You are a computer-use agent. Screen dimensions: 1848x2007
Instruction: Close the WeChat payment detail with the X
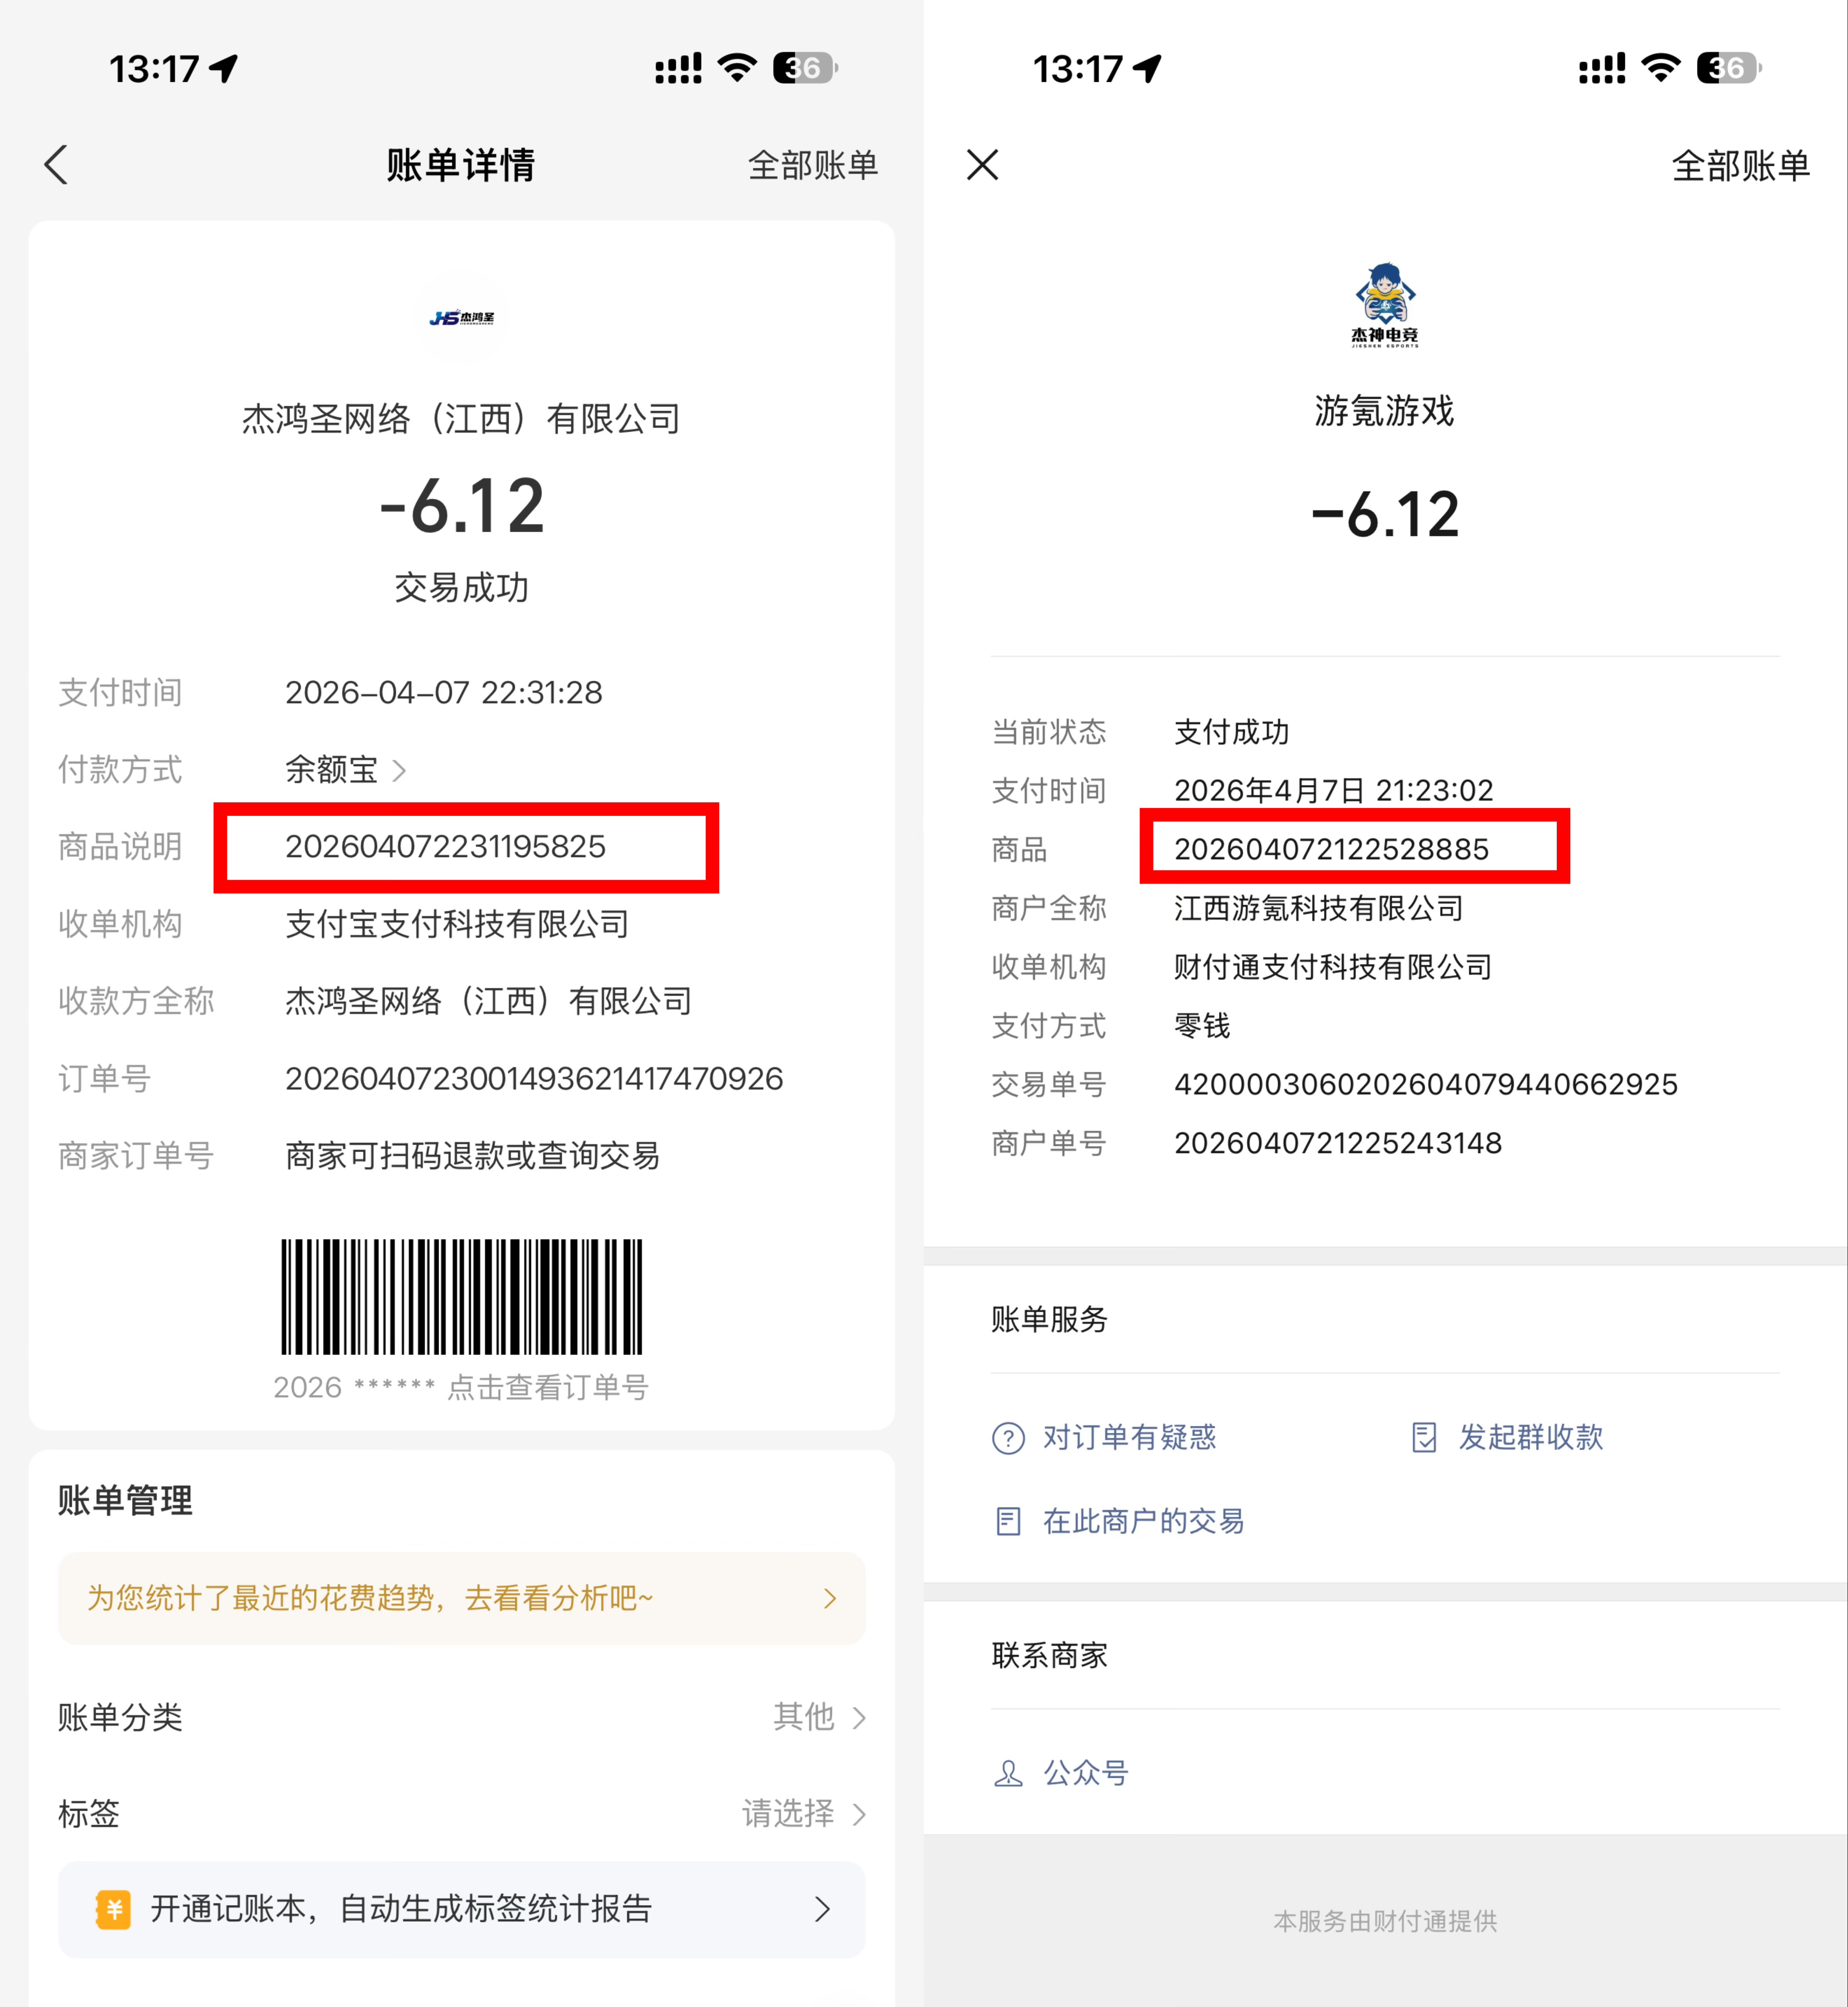981,166
